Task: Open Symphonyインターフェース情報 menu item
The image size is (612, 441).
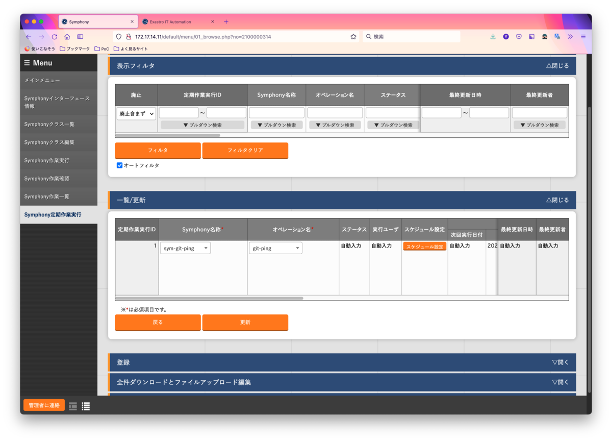Action: [59, 102]
